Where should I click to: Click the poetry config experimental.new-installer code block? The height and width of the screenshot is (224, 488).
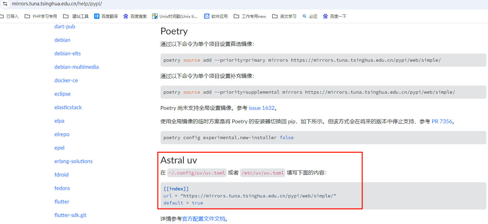(x=323, y=137)
